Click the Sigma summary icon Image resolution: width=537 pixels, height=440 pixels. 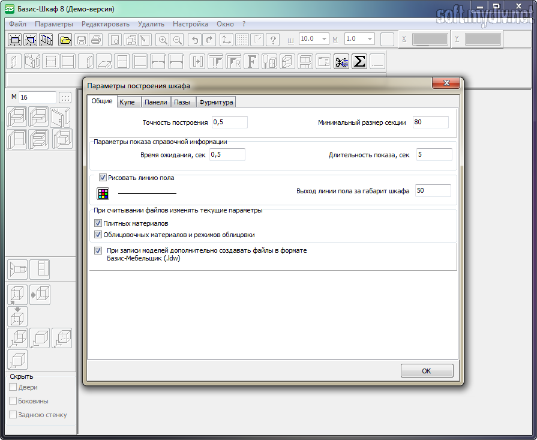click(359, 62)
